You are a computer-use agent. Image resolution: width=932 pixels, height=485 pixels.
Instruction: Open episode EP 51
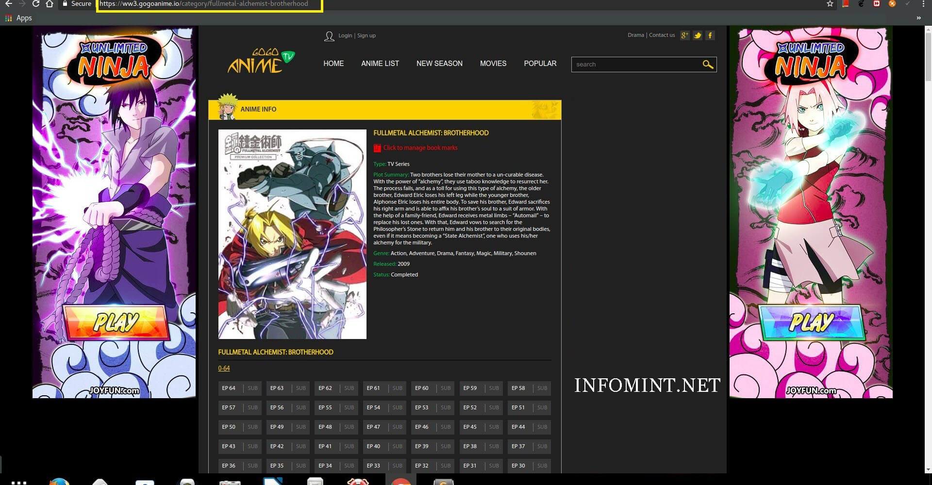[530, 407]
